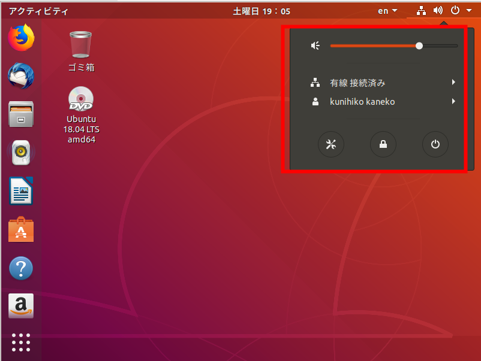
Task: Click the speaker icon beside volume slider
Action: (315, 45)
